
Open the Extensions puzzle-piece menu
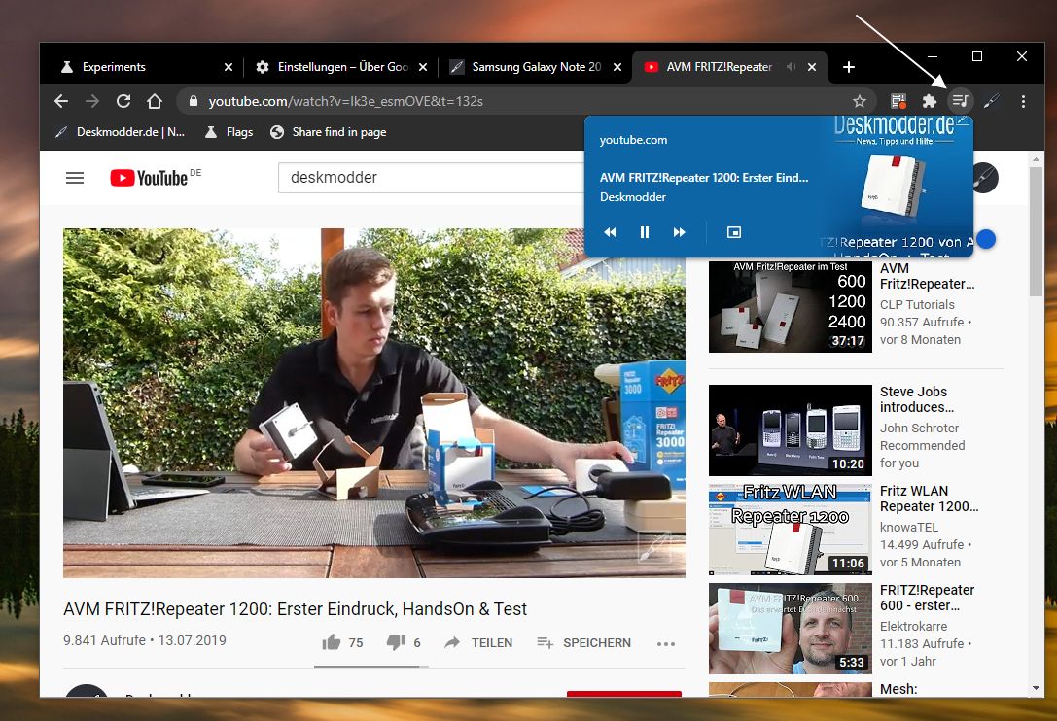click(929, 101)
